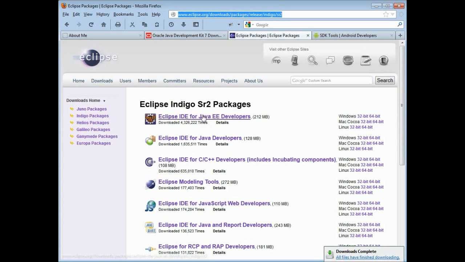Screen dimensions: 465x262
Task: Click the chat bubbles Eclipse site icon
Action: point(330,61)
